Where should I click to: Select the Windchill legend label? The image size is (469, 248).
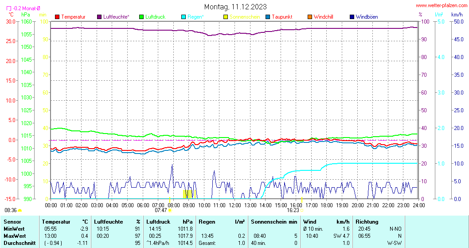(x=323, y=17)
